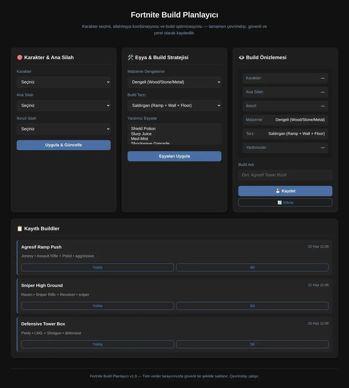Delete the Agresif Ramp Push build

pos(252,267)
